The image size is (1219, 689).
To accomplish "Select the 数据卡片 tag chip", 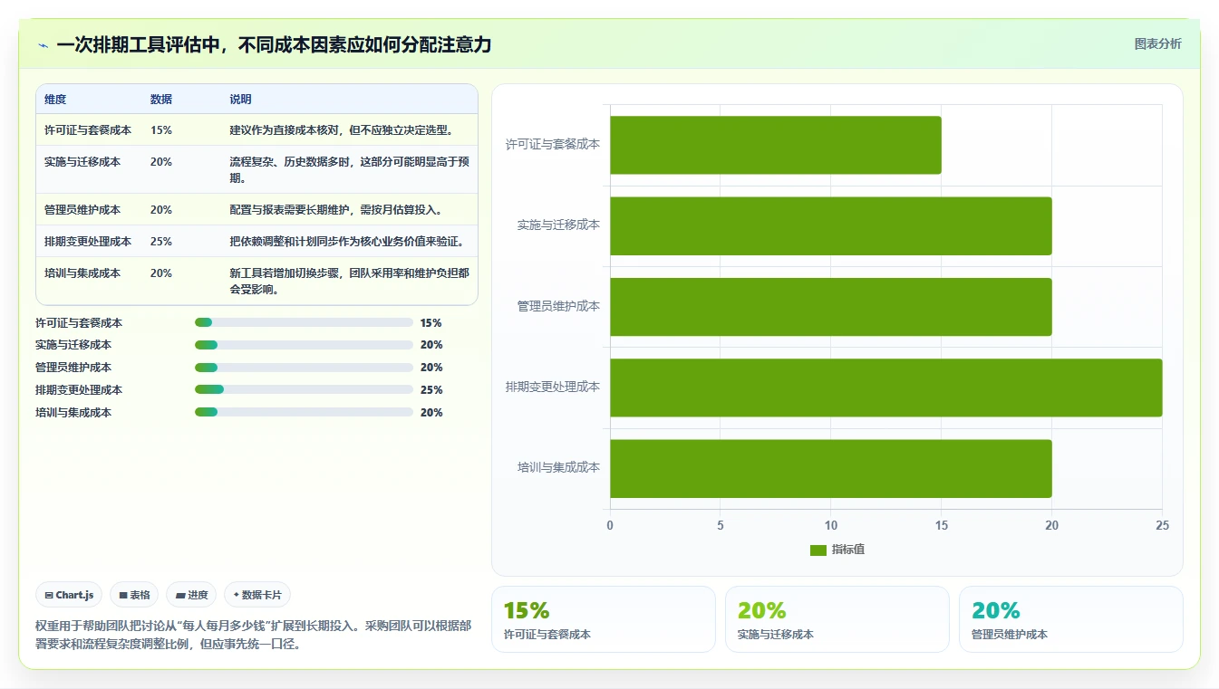I will (257, 595).
